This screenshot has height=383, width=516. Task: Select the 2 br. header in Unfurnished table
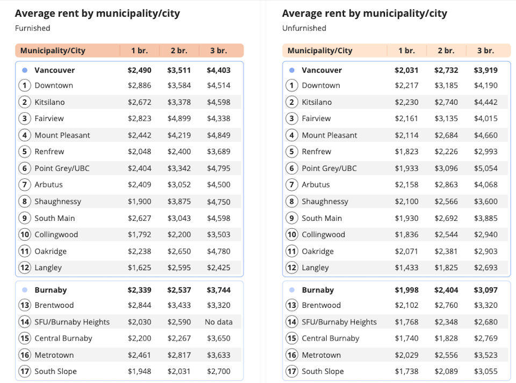click(446, 50)
